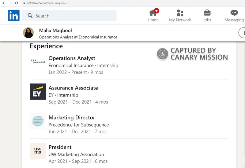Click the Maha Maqbool name in sticky header
The width and height of the screenshot is (245, 168).
click(x=55, y=30)
